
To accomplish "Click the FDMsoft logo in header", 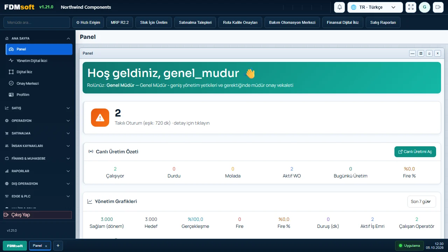I will click(x=20, y=7).
